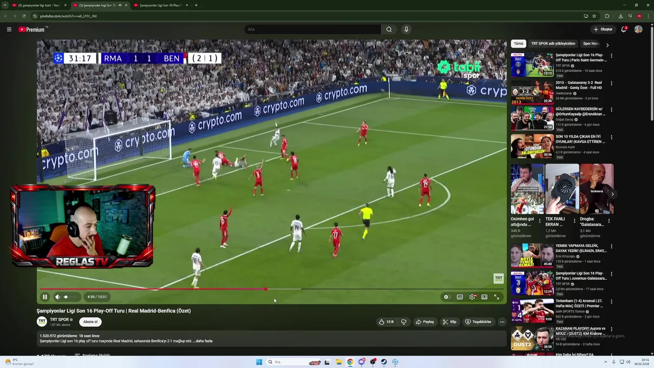Like the video (15 B)
The height and width of the screenshot is (368, 654).
point(386,322)
